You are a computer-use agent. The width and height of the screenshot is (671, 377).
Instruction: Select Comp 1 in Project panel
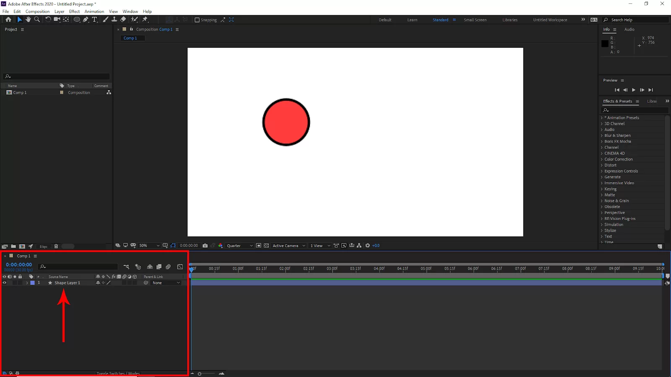coord(20,93)
